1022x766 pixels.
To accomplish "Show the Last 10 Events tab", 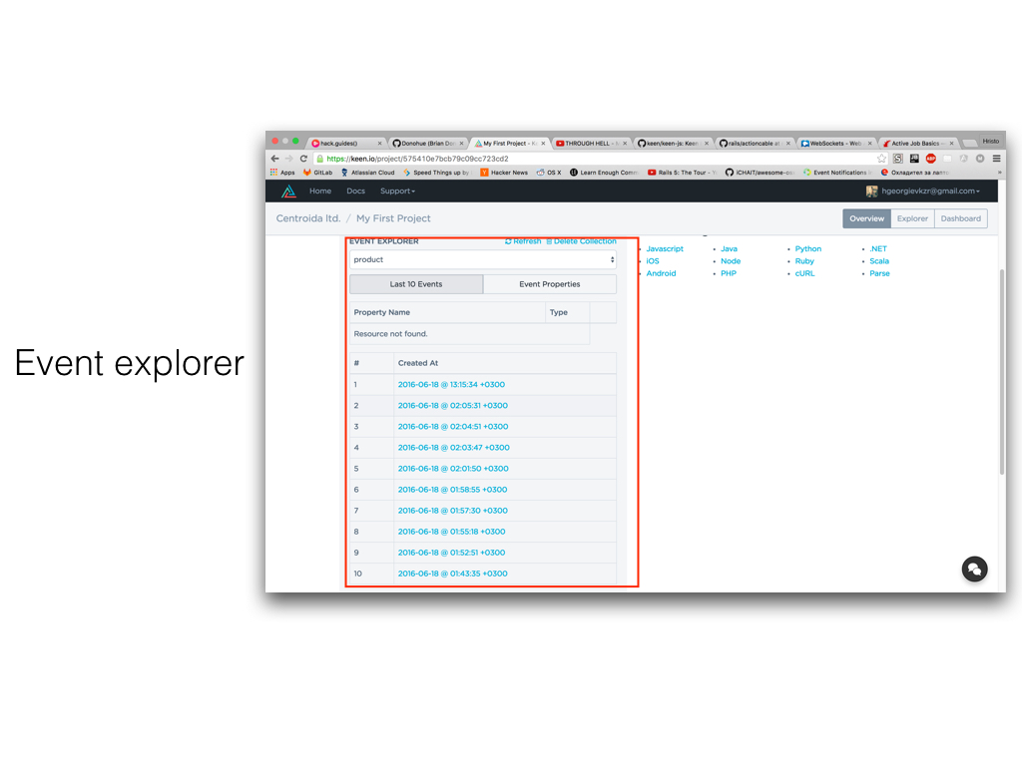I will click(416, 284).
